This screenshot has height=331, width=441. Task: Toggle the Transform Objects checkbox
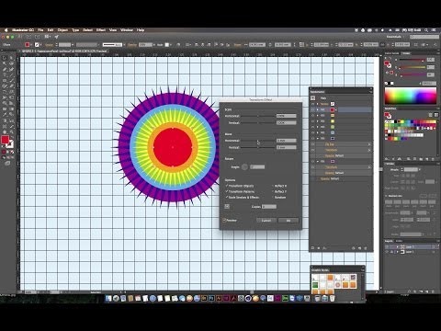[x=227, y=186]
